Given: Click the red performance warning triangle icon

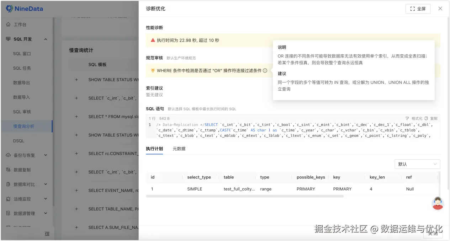Looking at the screenshot, I should pos(153,40).
